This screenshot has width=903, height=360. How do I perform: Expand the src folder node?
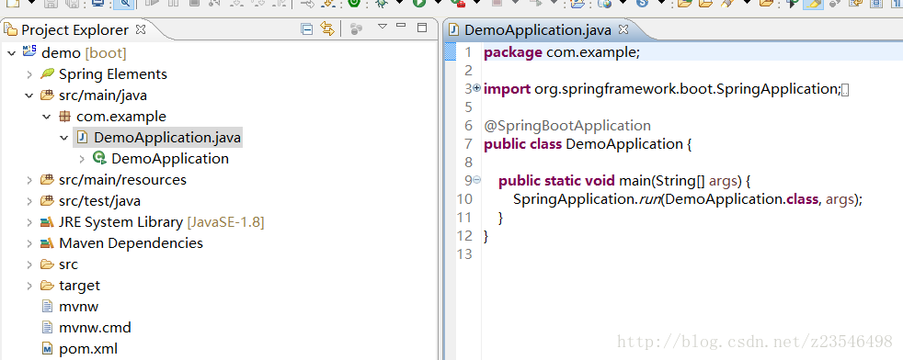(x=29, y=264)
